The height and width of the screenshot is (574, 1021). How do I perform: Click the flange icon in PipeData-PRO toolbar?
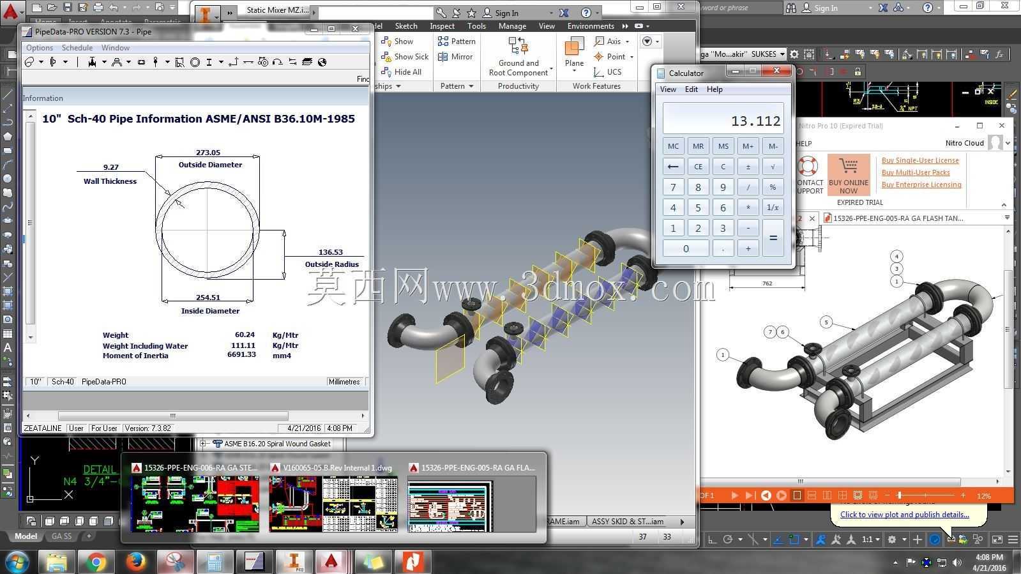tap(53, 62)
